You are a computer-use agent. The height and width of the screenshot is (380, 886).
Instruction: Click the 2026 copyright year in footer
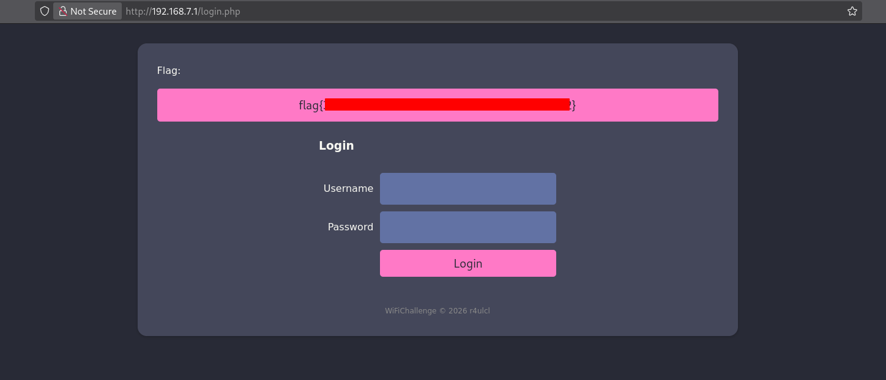[x=457, y=310]
